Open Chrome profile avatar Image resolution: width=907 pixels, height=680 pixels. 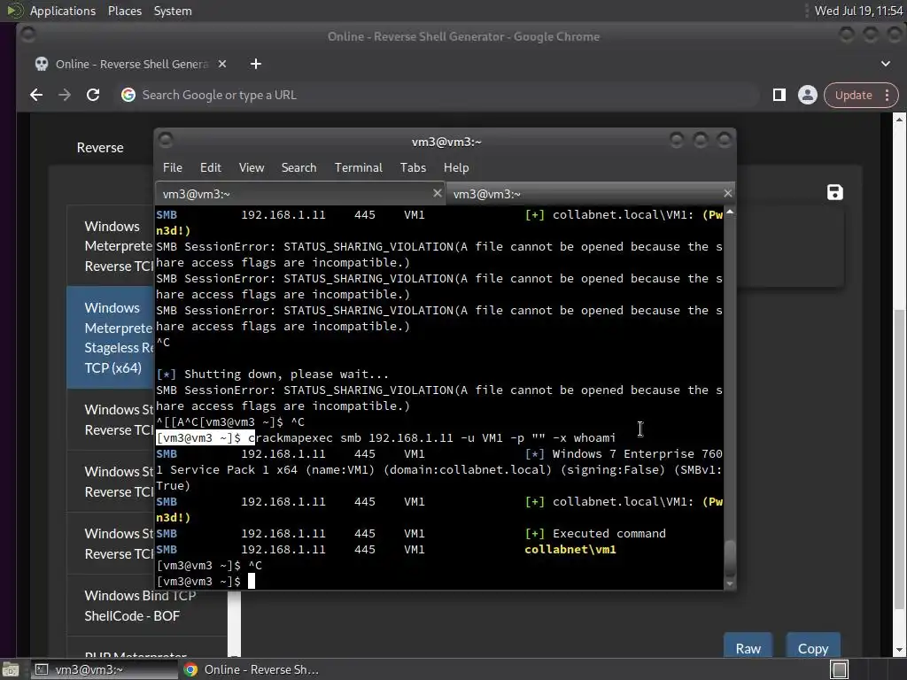pos(807,95)
